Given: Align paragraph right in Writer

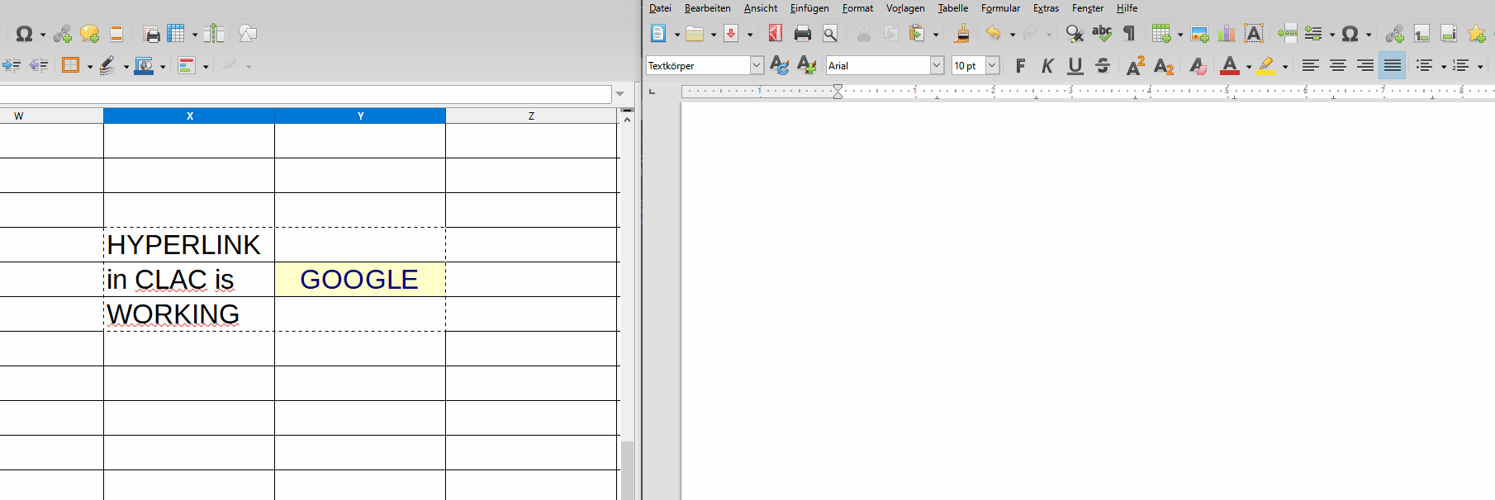Looking at the screenshot, I should tap(1364, 66).
